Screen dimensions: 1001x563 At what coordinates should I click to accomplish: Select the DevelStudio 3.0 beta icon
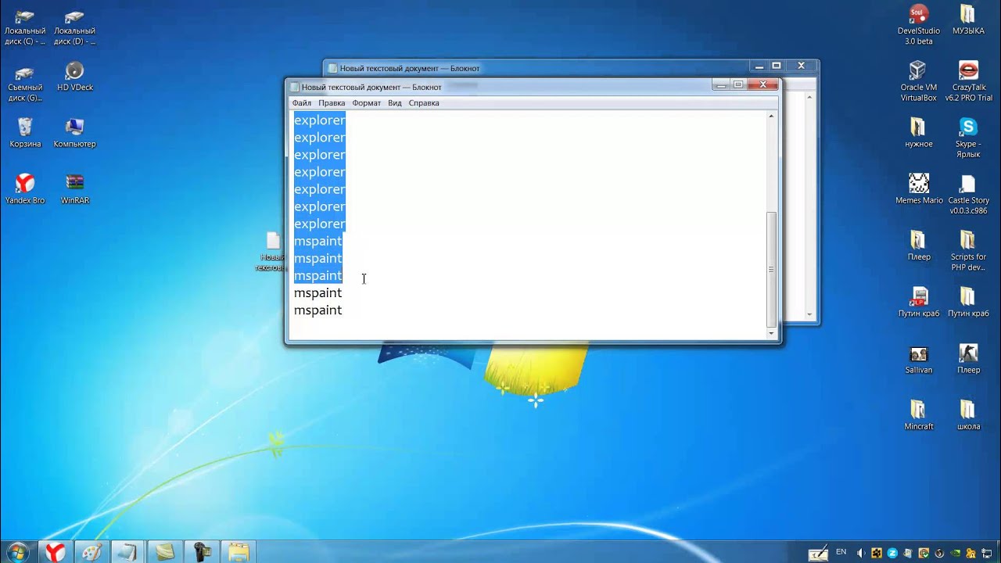coord(919,25)
